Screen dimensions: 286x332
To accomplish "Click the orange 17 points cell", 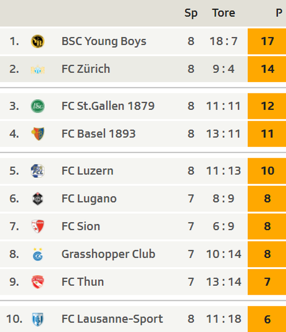I will tap(267, 41).
